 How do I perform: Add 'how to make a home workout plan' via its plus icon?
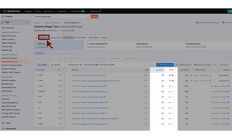(73, 75)
